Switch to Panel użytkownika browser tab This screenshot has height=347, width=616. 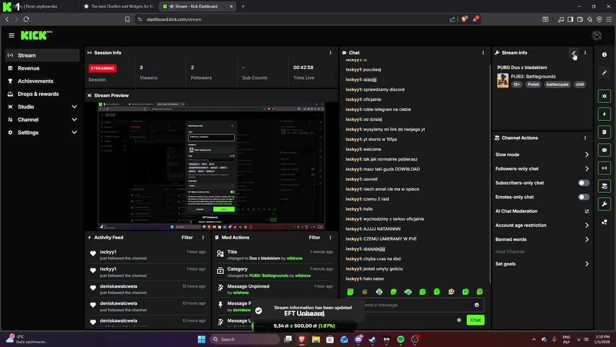[39, 6]
